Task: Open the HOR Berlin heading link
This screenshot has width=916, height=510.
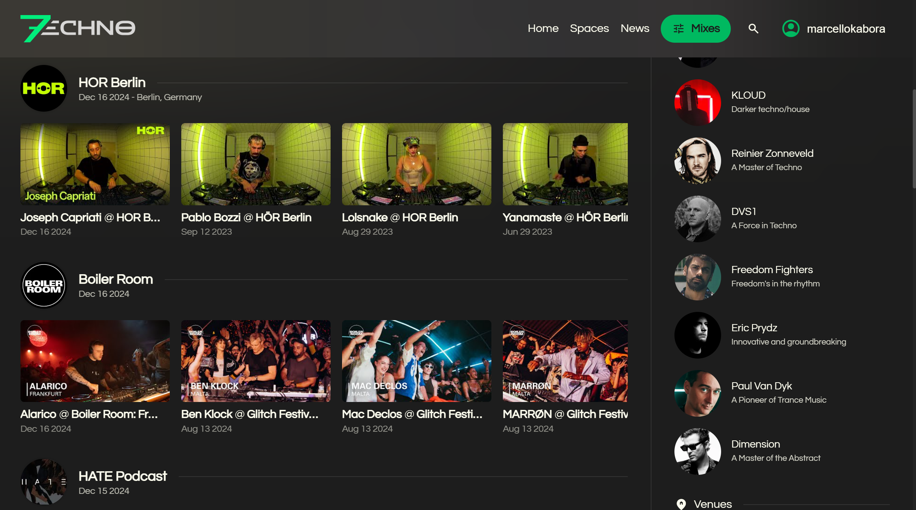Action: coord(112,83)
